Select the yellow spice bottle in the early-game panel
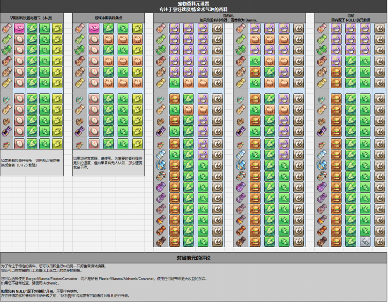This screenshot has width=388, height=302. coord(7,83)
